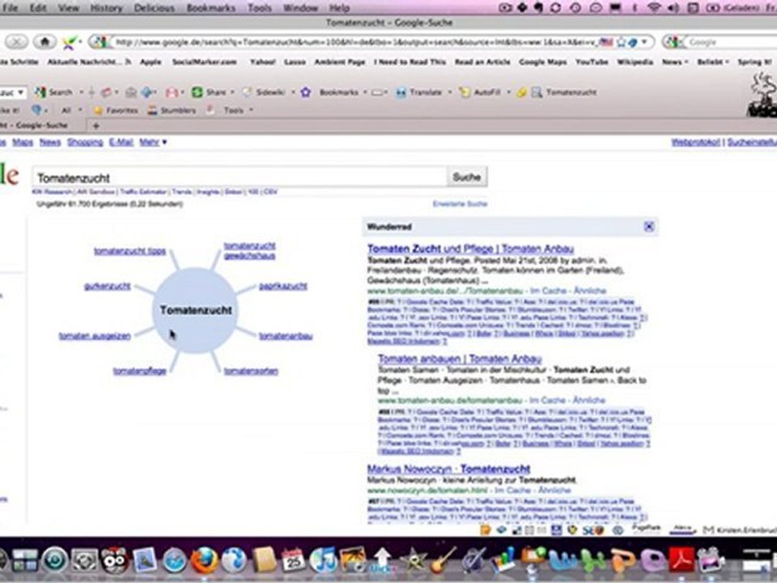Open the Help menu
777x583 pixels.
point(339,8)
